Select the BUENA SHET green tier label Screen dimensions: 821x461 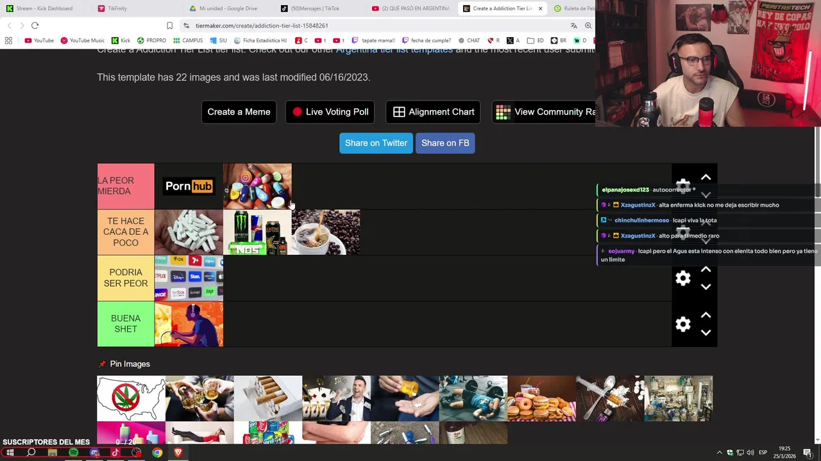pos(126,324)
